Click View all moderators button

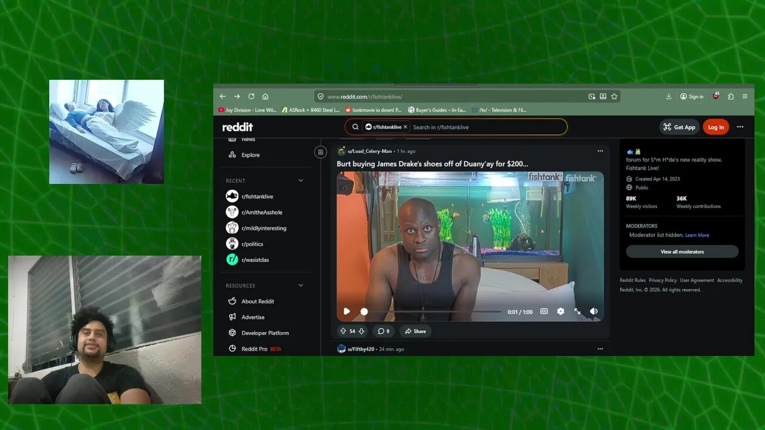[682, 251]
